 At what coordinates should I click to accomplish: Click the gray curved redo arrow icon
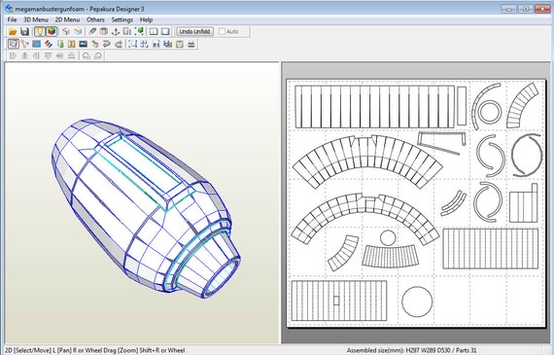(x=119, y=44)
